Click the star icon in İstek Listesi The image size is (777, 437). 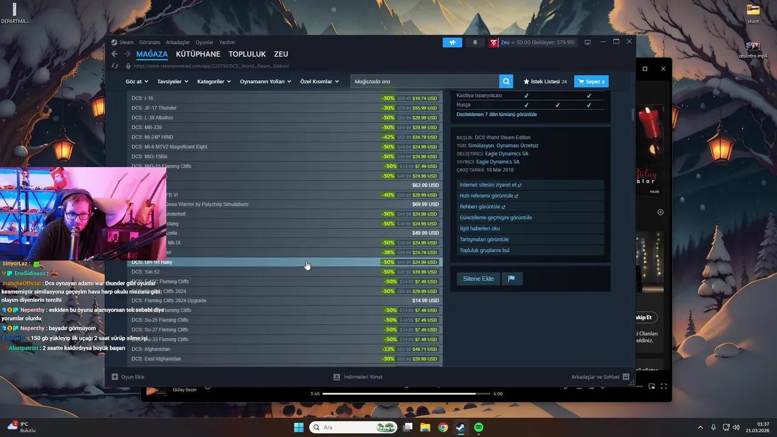pyautogui.click(x=526, y=81)
